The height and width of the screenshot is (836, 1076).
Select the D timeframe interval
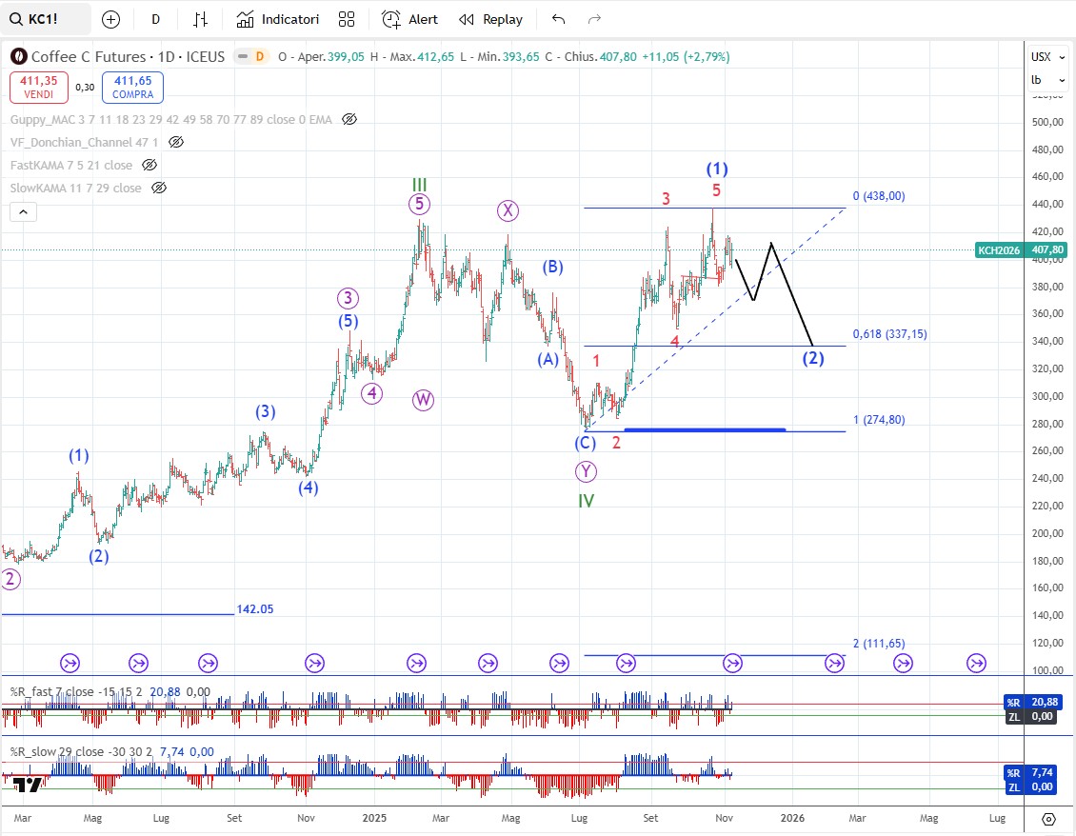[x=156, y=19]
